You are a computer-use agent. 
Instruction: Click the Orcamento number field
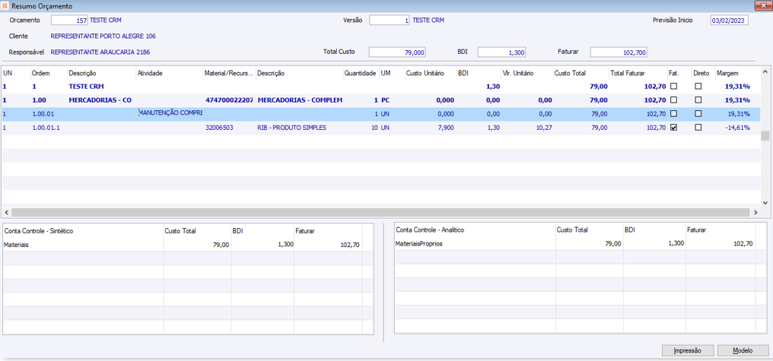[69, 21]
